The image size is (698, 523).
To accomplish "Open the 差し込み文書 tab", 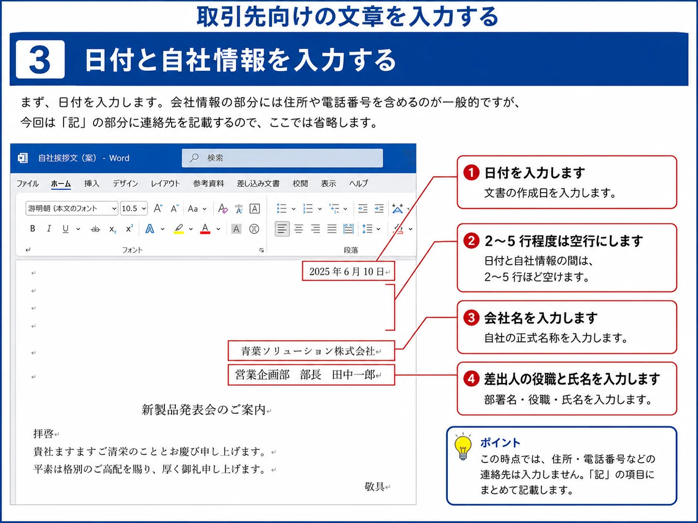I will 258,183.
